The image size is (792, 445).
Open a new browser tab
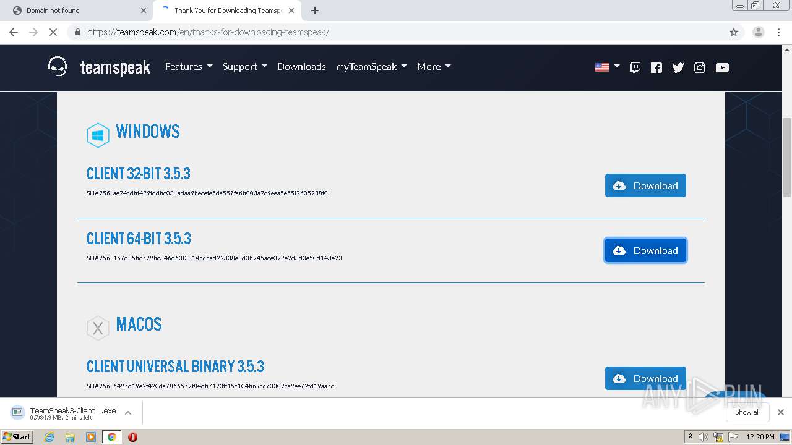click(x=315, y=11)
